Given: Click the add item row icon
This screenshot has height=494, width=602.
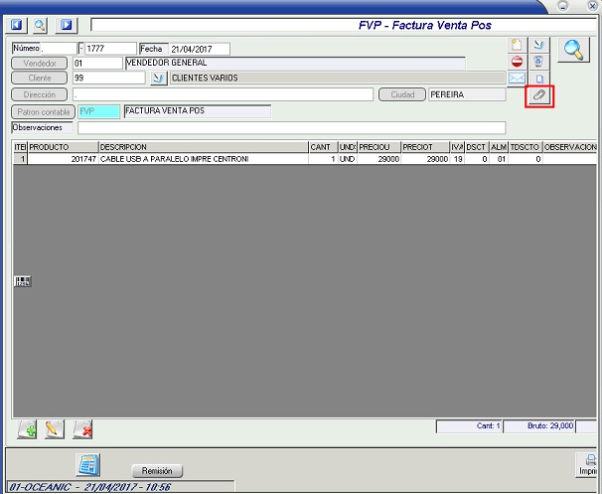Looking at the screenshot, I should pos(29,429).
